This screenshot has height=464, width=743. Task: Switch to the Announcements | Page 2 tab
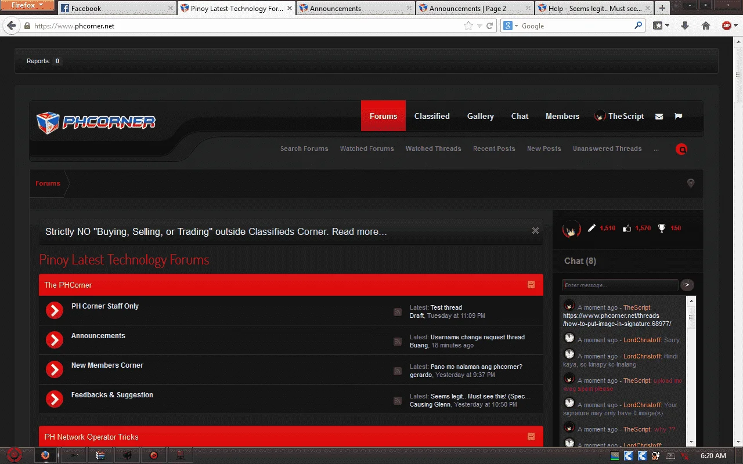pyautogui.click(x=475, y=9)
